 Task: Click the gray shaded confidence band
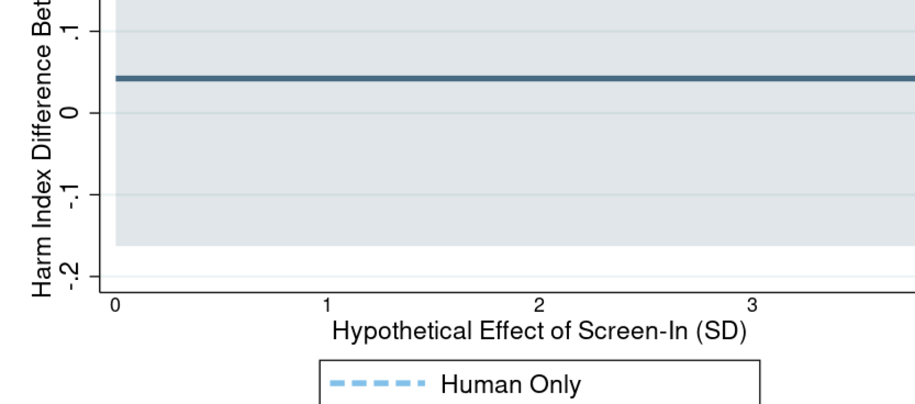pyautogui.click(x=471, y=165)
